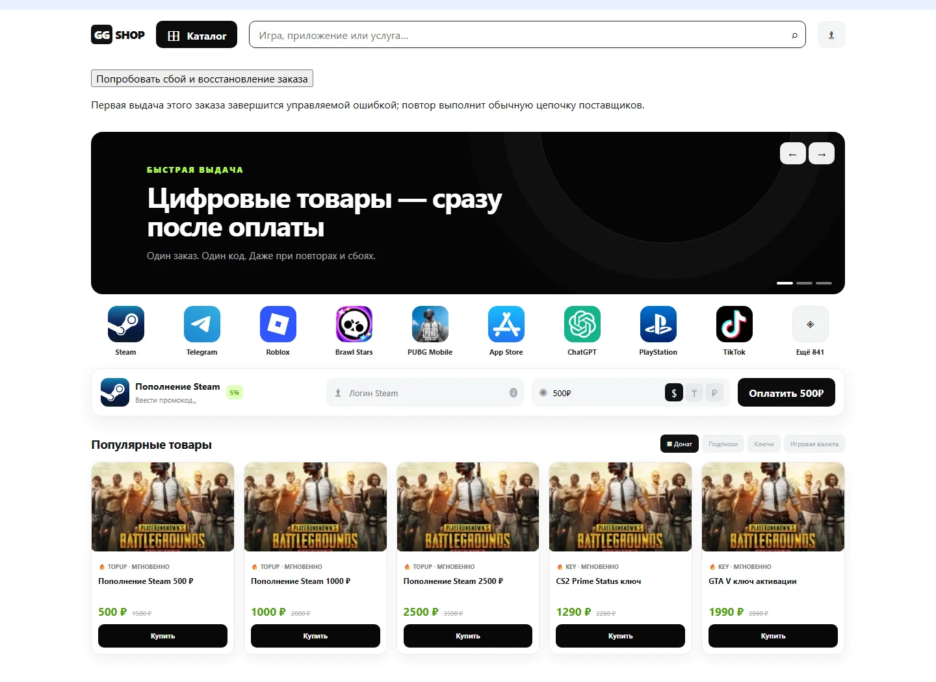Click title Пополнение Steam 500 ₽
The height and width of the screenshot is (682, 936).
[146, 581]
